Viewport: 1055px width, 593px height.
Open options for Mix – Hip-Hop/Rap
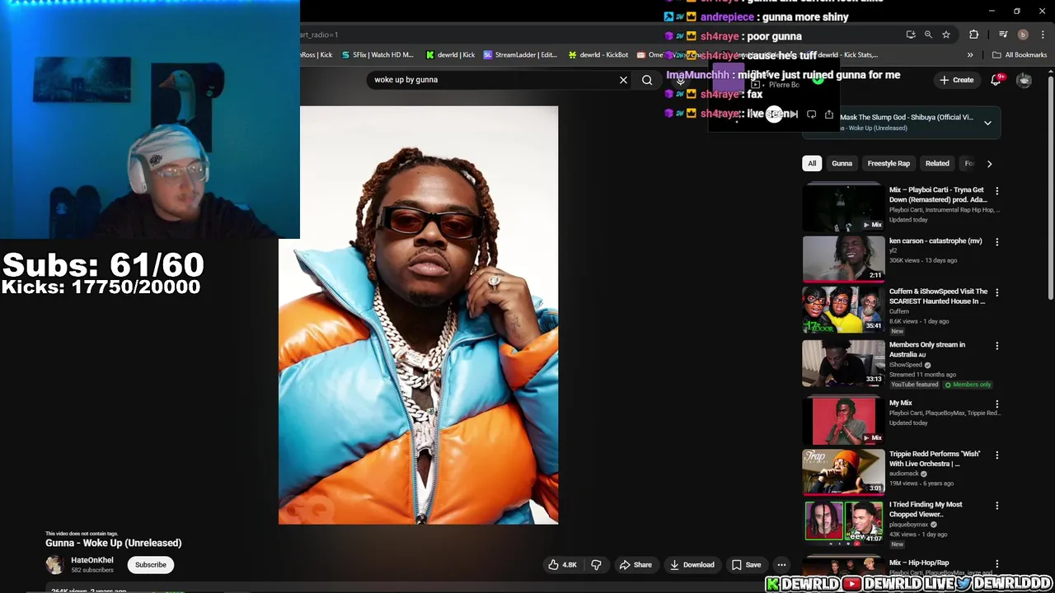(996, 564)
